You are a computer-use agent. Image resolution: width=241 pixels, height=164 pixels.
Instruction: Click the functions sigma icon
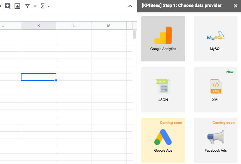43,6
